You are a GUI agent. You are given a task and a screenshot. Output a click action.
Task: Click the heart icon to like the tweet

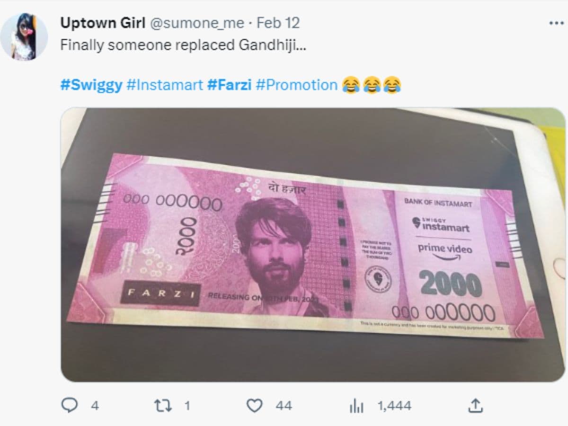tap(256, 406)
